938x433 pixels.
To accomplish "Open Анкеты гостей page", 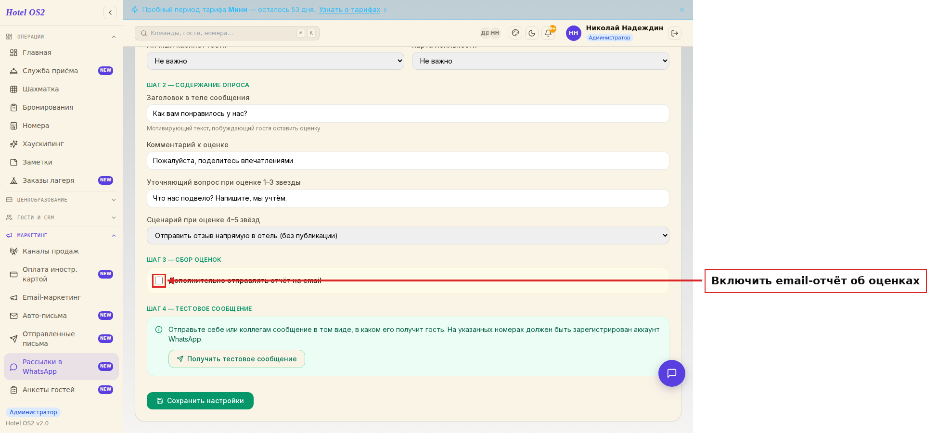I will 61,390.
